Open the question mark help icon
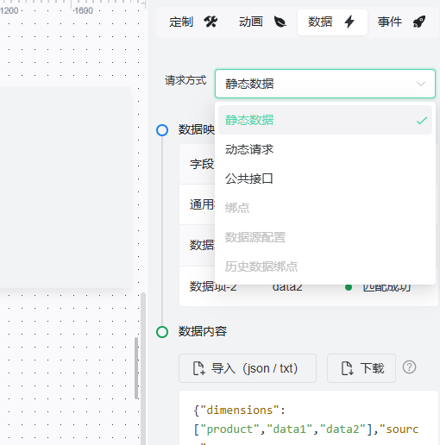Viewport: 440px width, 445px height. click(409, 367)
